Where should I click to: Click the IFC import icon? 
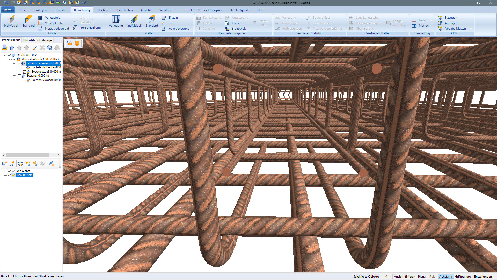(x=12, y=164)
